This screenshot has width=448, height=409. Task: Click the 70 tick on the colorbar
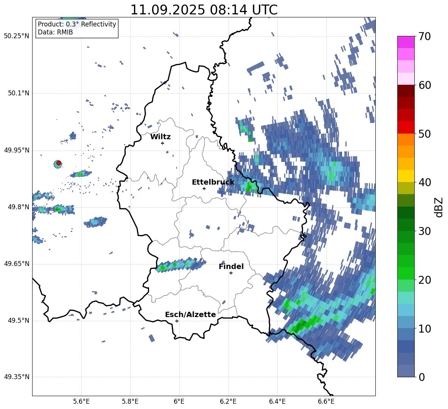(x=425, y=36)
